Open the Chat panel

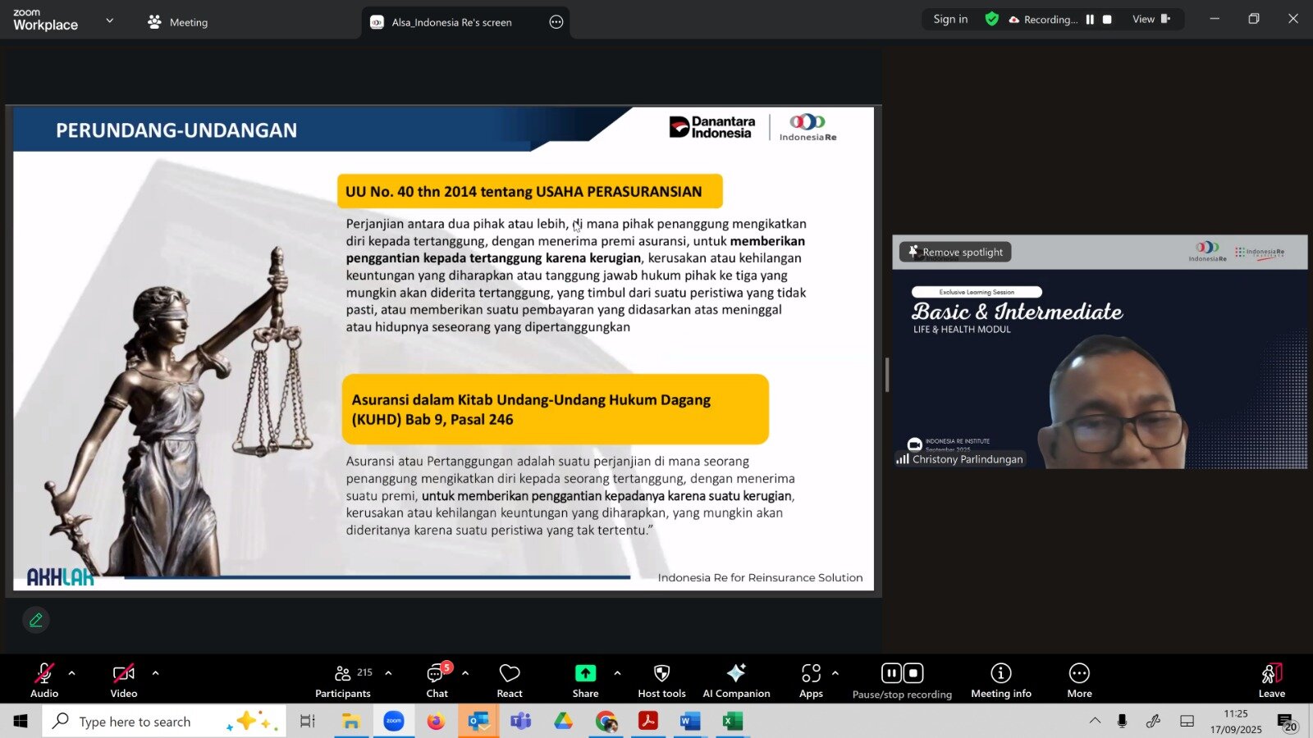tap(437, 680)
